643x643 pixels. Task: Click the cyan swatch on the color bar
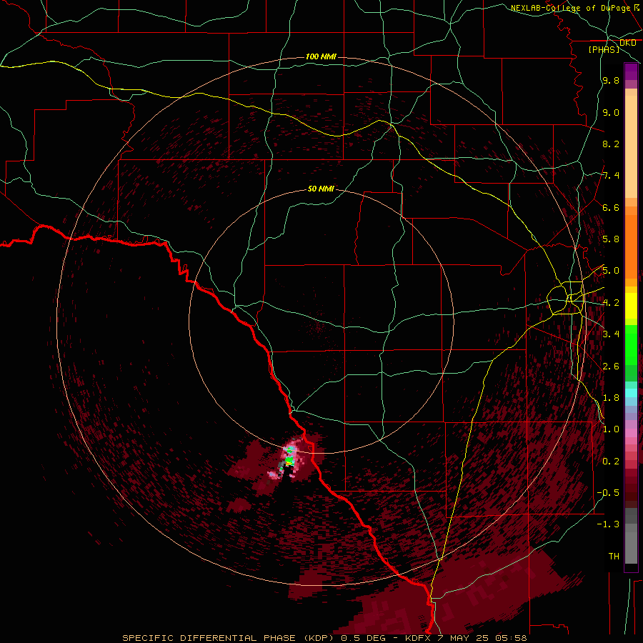tap(631, 393)
